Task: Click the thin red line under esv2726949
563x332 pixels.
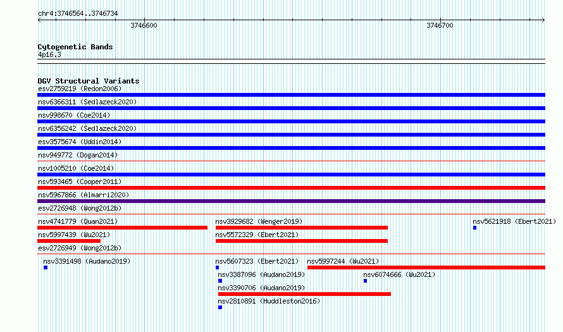Action: [x=291, y=254]
